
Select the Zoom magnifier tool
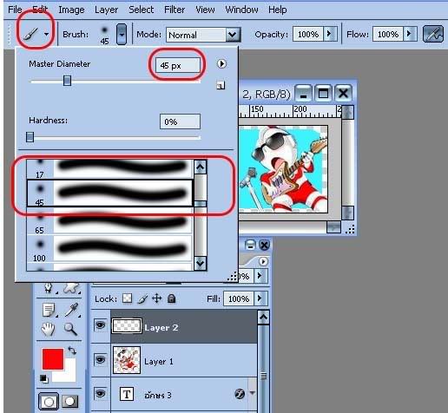click(70, 330)
